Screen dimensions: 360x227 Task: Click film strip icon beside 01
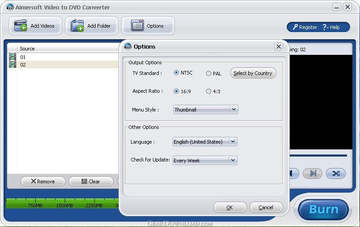13,57
